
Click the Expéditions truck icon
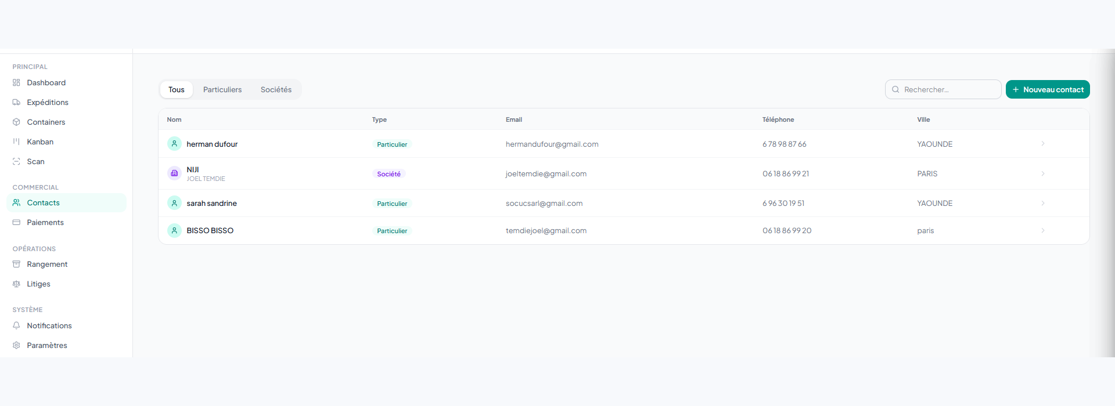[16, 103]
